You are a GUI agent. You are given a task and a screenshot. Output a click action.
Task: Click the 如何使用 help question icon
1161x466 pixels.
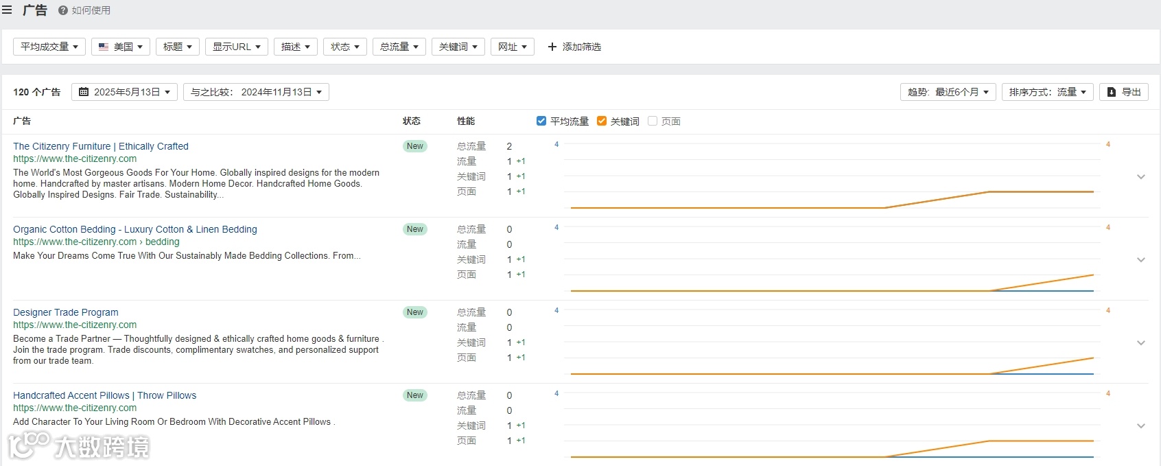tap(63, 10)
